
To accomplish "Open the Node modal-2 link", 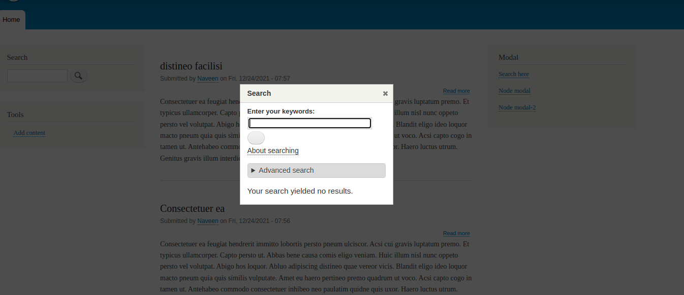I will pyautogui.click(x=517, y=107).
